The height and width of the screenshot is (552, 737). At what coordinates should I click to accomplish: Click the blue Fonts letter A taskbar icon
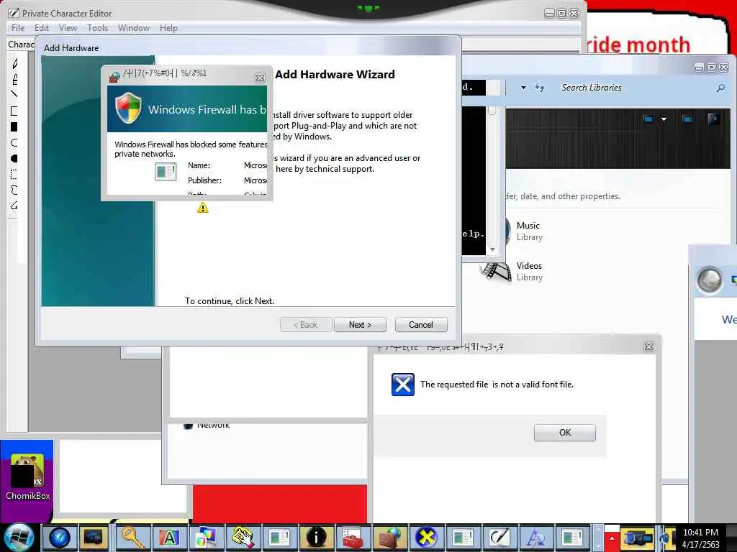[535, 538]
